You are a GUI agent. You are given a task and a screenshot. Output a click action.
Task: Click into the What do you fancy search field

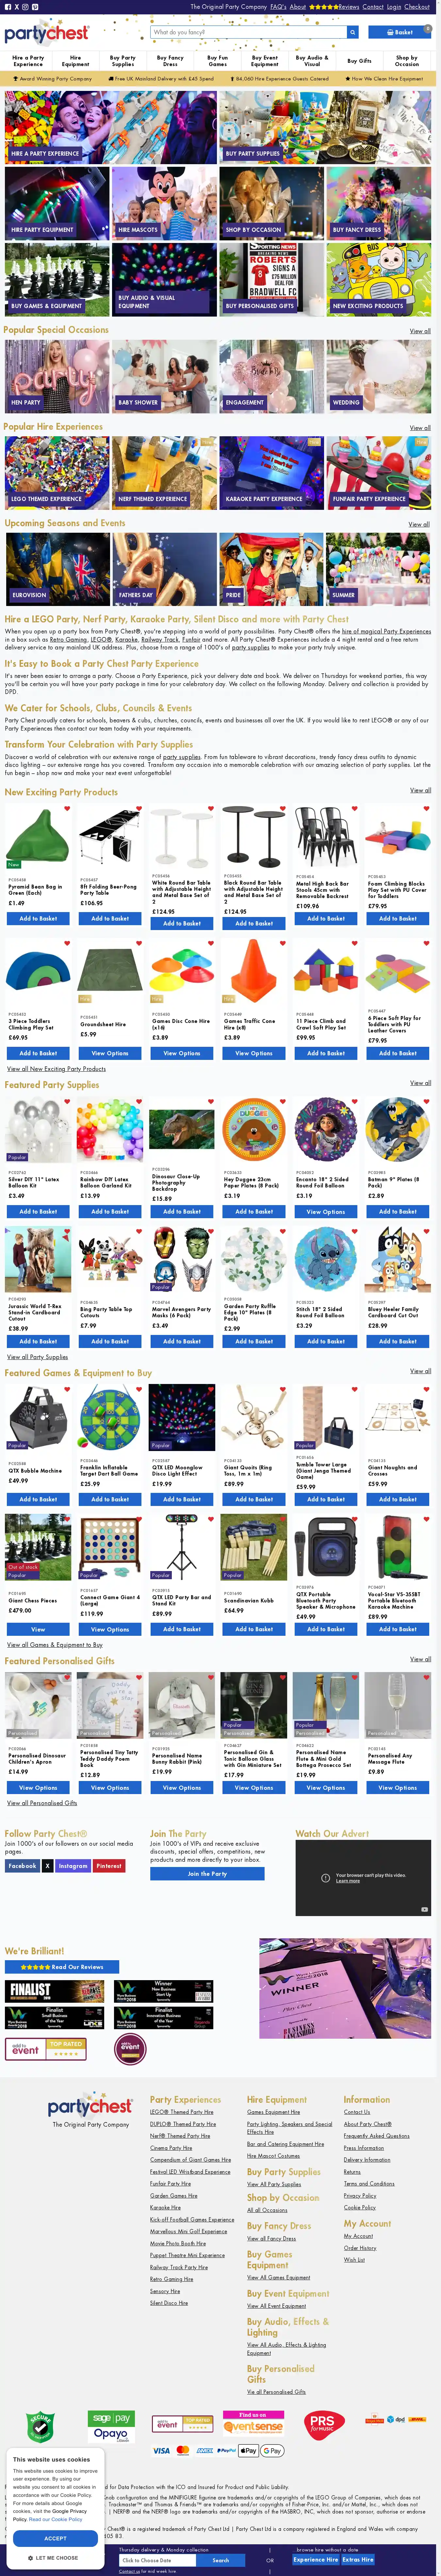[x=248, y=32]
